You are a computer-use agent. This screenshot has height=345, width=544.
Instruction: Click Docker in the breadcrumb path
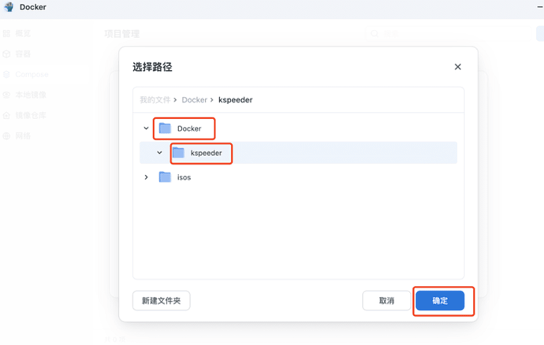click(x=194, y=100)
